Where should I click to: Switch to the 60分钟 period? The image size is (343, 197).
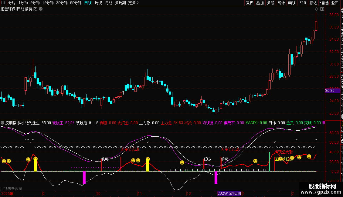(x=76, y=3)
